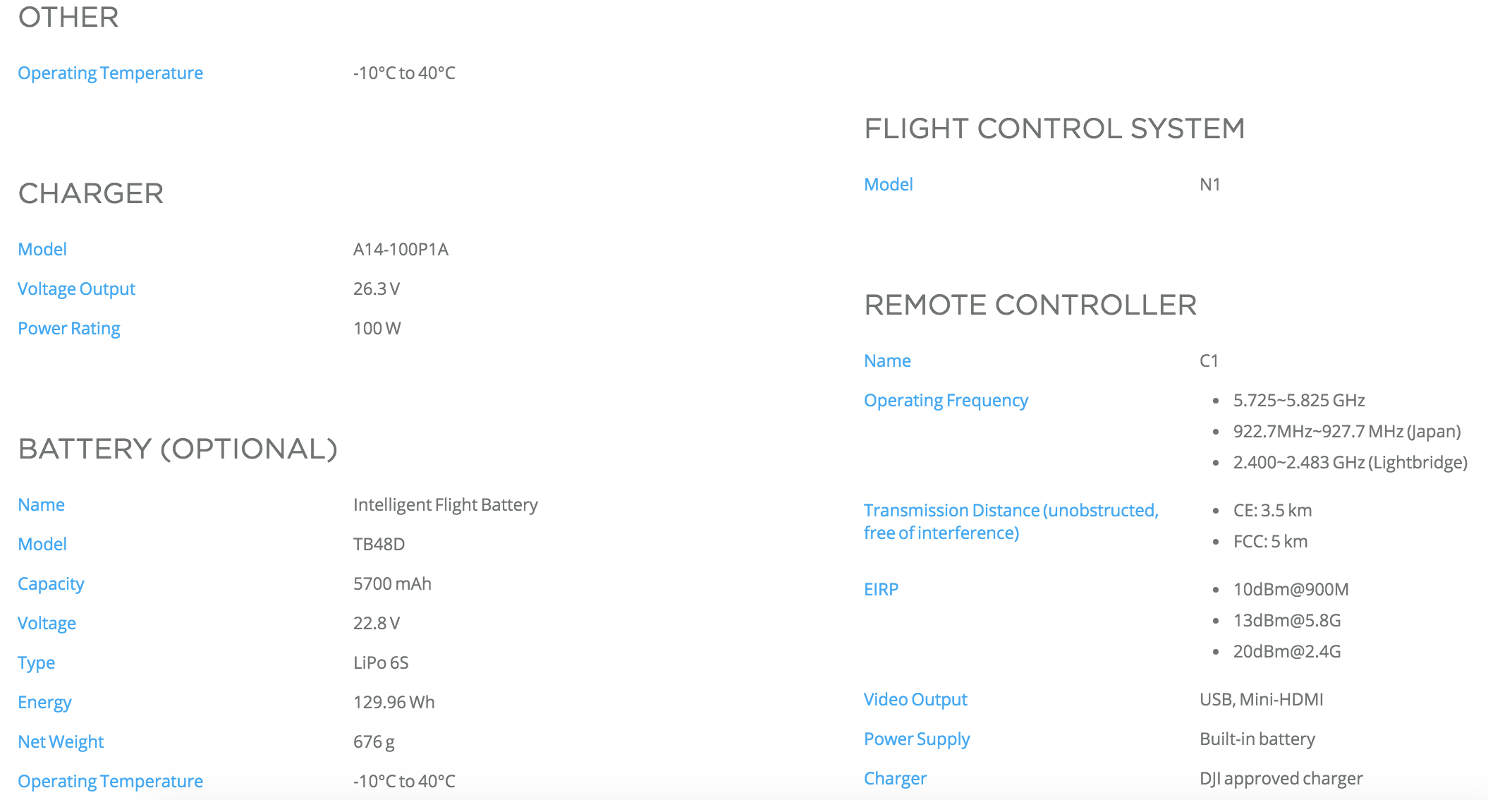Click the REMOTE CONTROLLER section heading

pyautogui.click(x=1030, y=305)
